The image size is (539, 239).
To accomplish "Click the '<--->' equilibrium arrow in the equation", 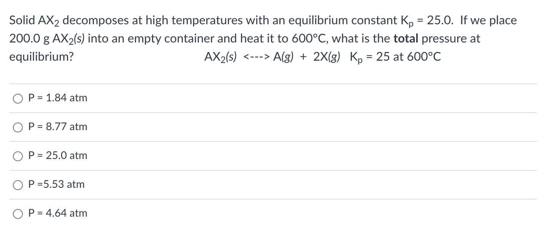I will pos(257,57).
